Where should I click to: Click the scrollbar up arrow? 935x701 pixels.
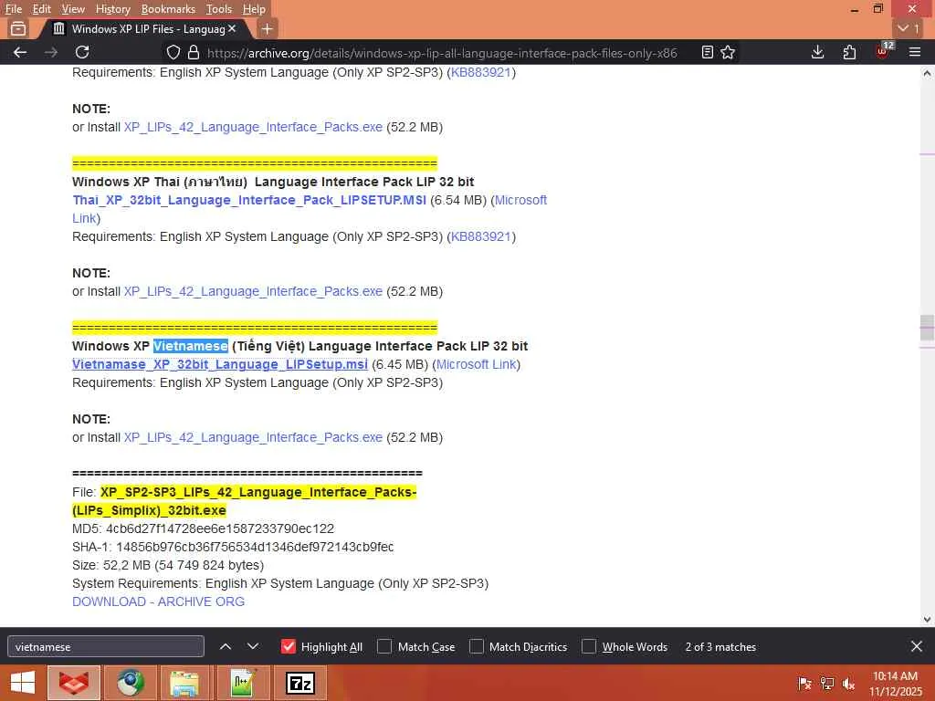point(927,73)
